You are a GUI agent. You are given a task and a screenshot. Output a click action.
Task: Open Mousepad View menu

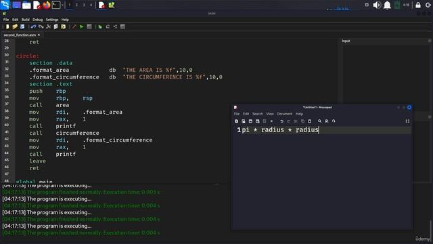click(270, 114)
